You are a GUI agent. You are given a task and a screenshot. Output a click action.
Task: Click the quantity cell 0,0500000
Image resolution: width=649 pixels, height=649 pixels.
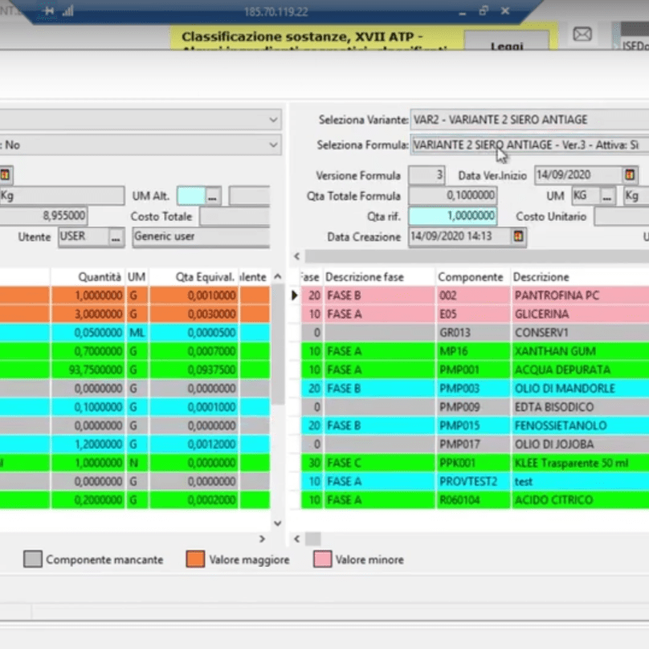point(88,333)
